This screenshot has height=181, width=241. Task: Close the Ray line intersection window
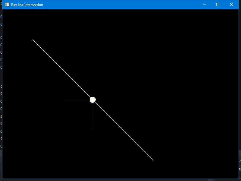click(x=232, y=5)
